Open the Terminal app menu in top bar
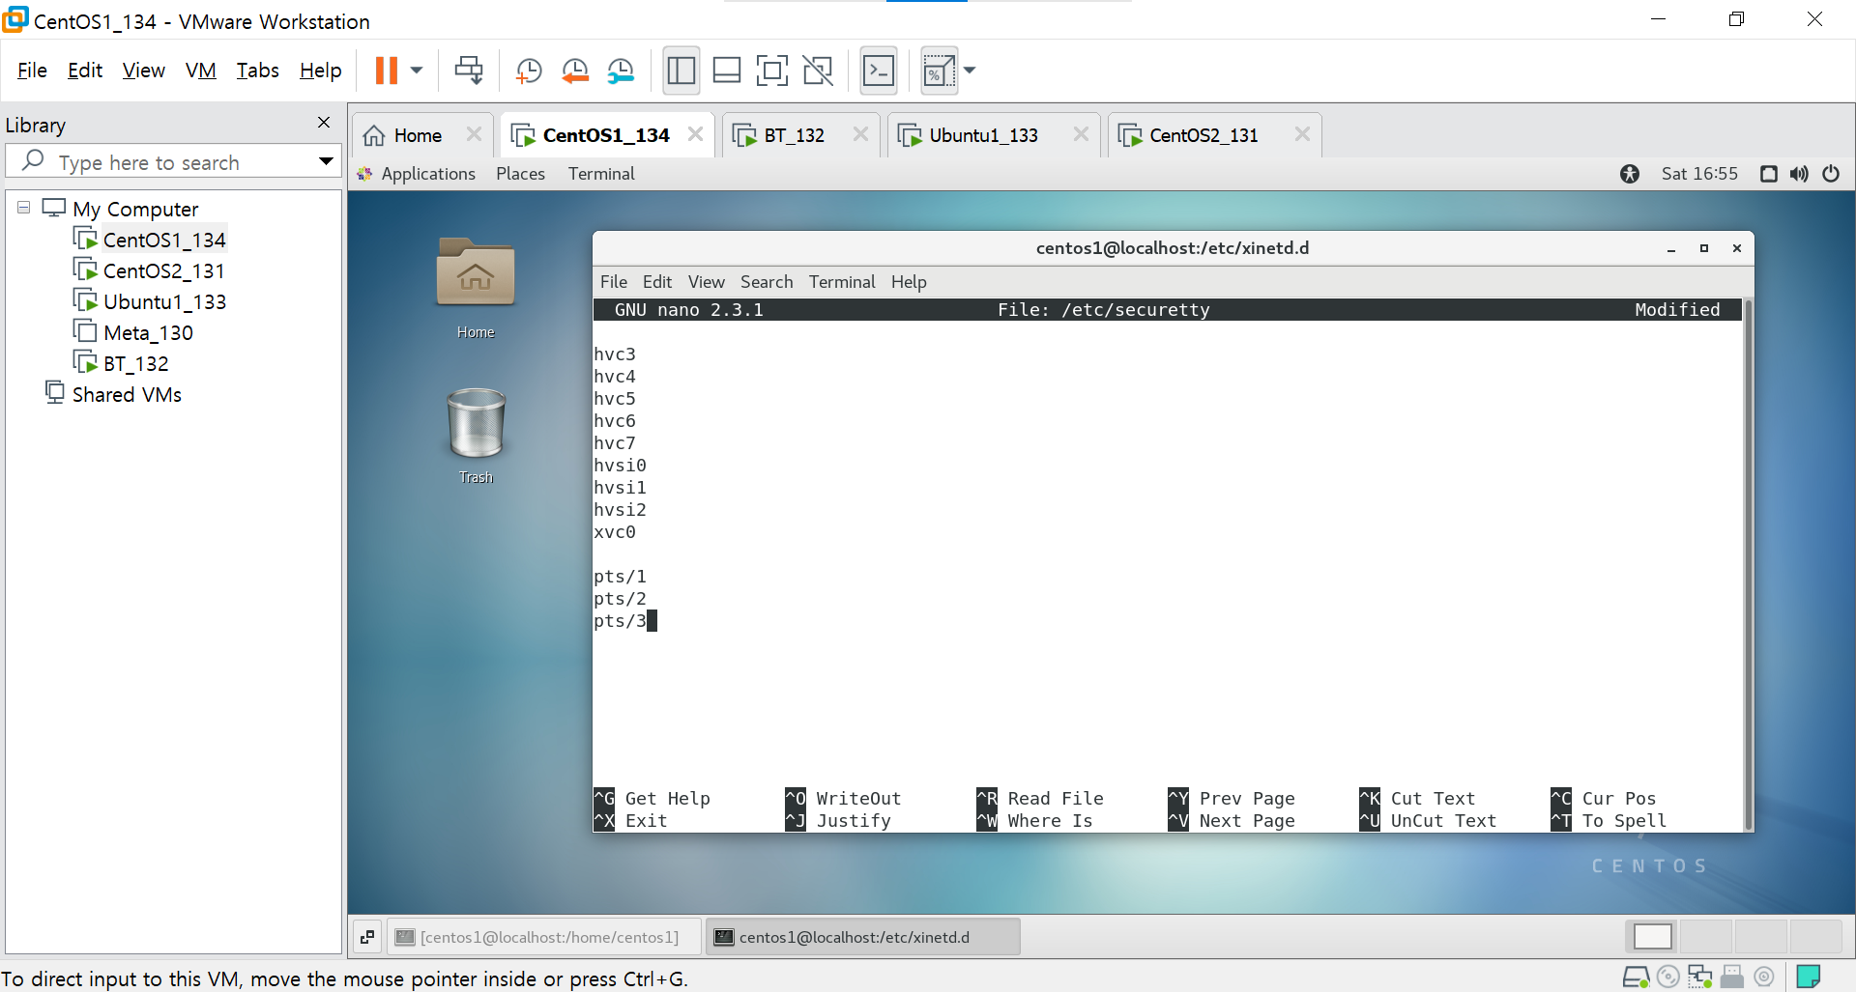Image resolution: width=1856 pixels, height=992 pixels. click(x=601, y=174)
